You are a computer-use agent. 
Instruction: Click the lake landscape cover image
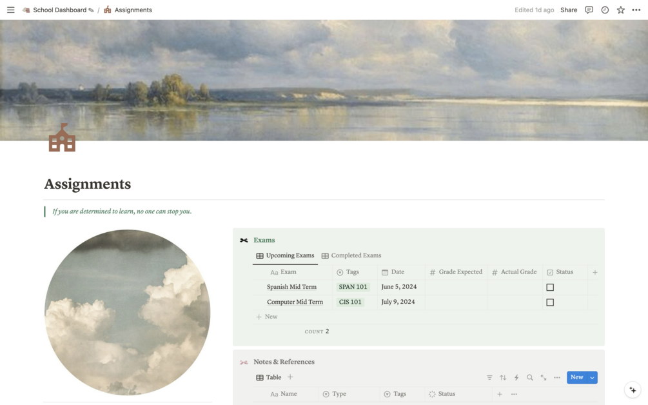tap(324, 80)
